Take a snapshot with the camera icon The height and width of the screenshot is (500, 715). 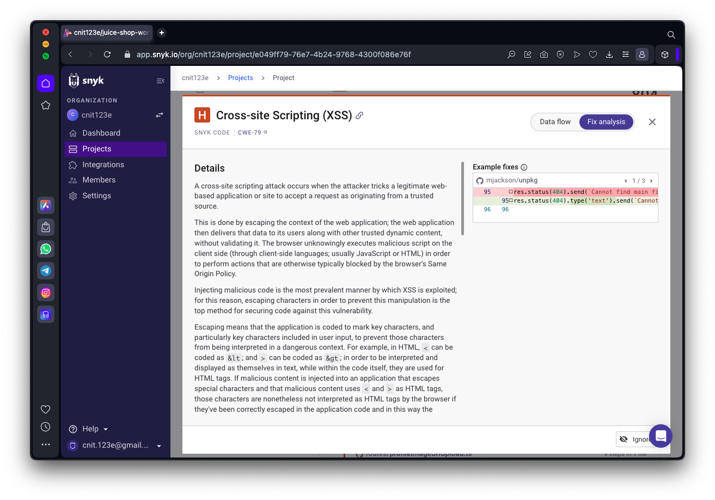coord(544,54)
